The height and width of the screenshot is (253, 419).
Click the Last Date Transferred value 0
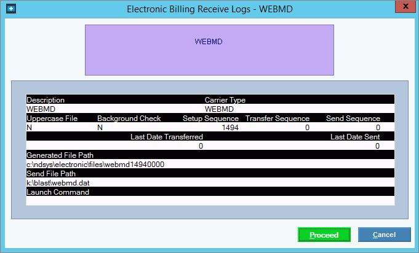pos(201,146)
